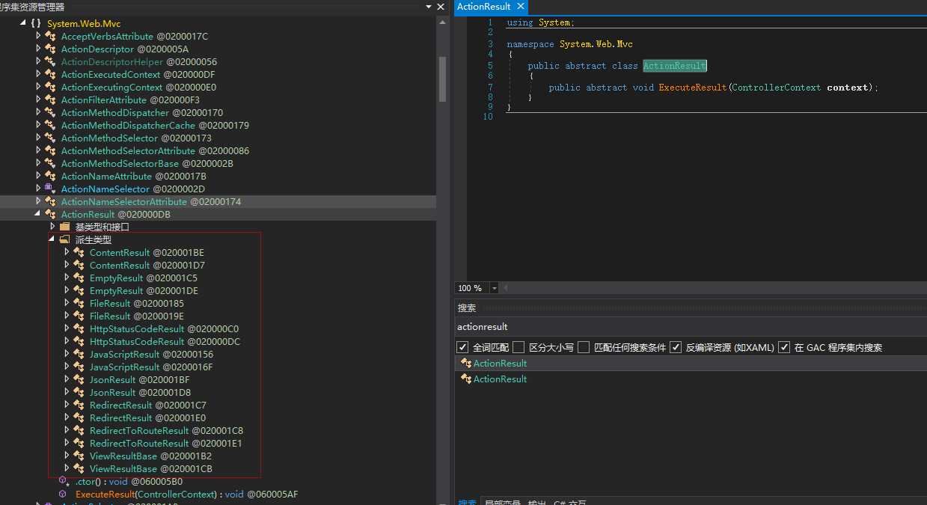
Task: Expand the ActionExecutingContext node
Action: (x=39, y=88)
